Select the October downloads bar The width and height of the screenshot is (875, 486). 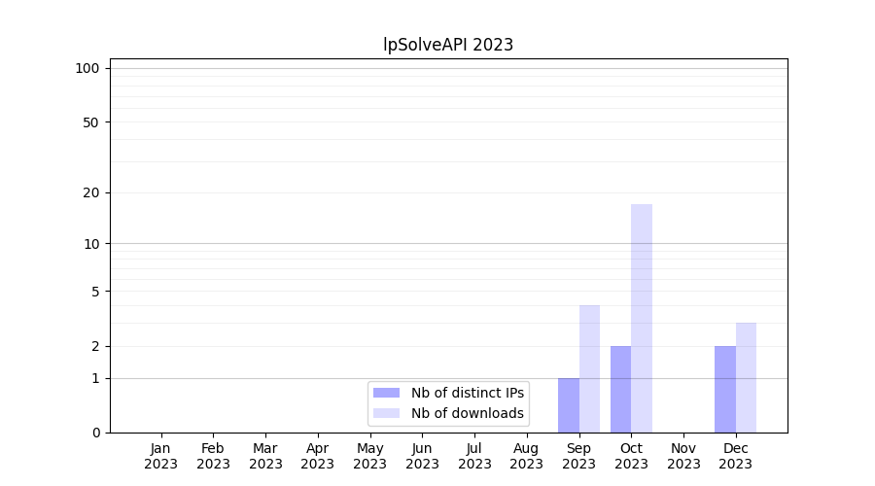point(642,318)
